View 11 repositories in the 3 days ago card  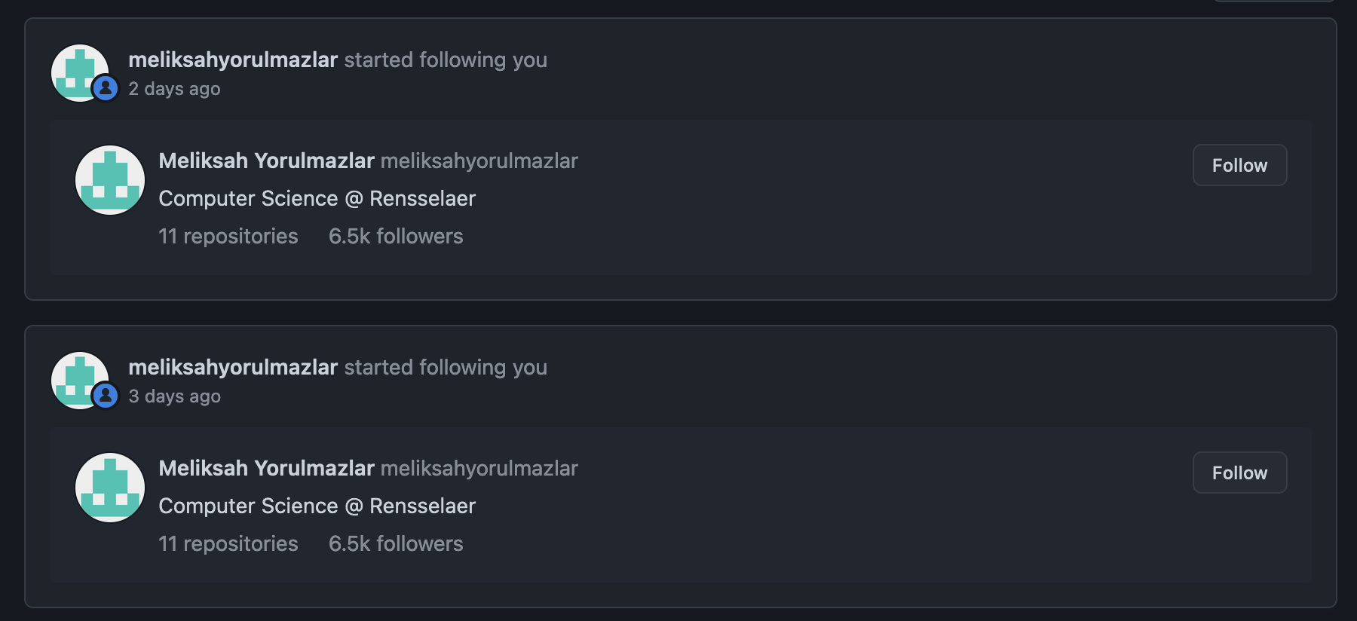228,543
